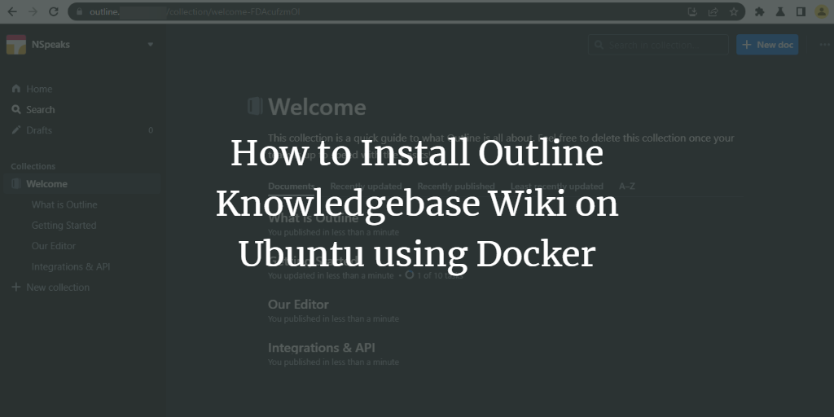834x417 pixels.
Task: Open Getting Started in sidebar
Action: (64, 226)
